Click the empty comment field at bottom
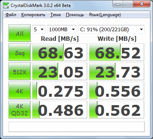The image size is (153, 139). click(76, 127)
